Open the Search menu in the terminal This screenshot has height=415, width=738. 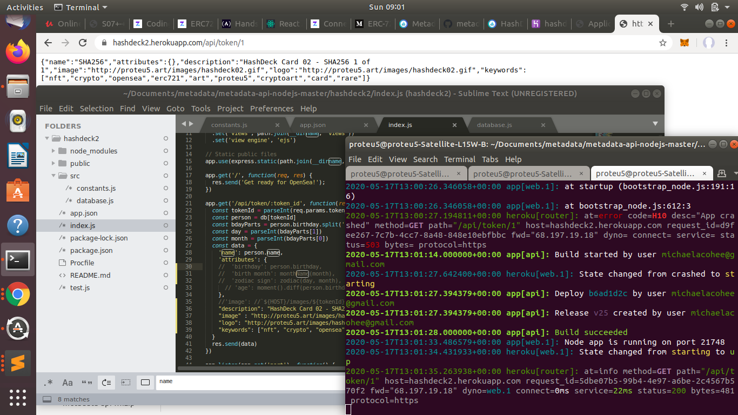pyautogui.click(x=425, y=159)
